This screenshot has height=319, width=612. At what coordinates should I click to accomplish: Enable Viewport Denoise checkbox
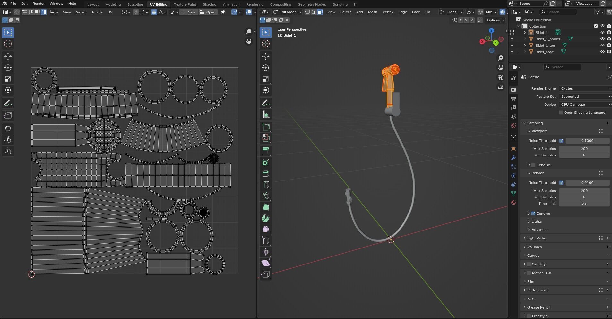coord(533,165)
